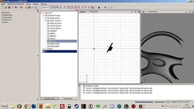Viewport: 194px width, 109px height.
Task: Click the red disc icon before the axes tools
Action: (105, 7)
